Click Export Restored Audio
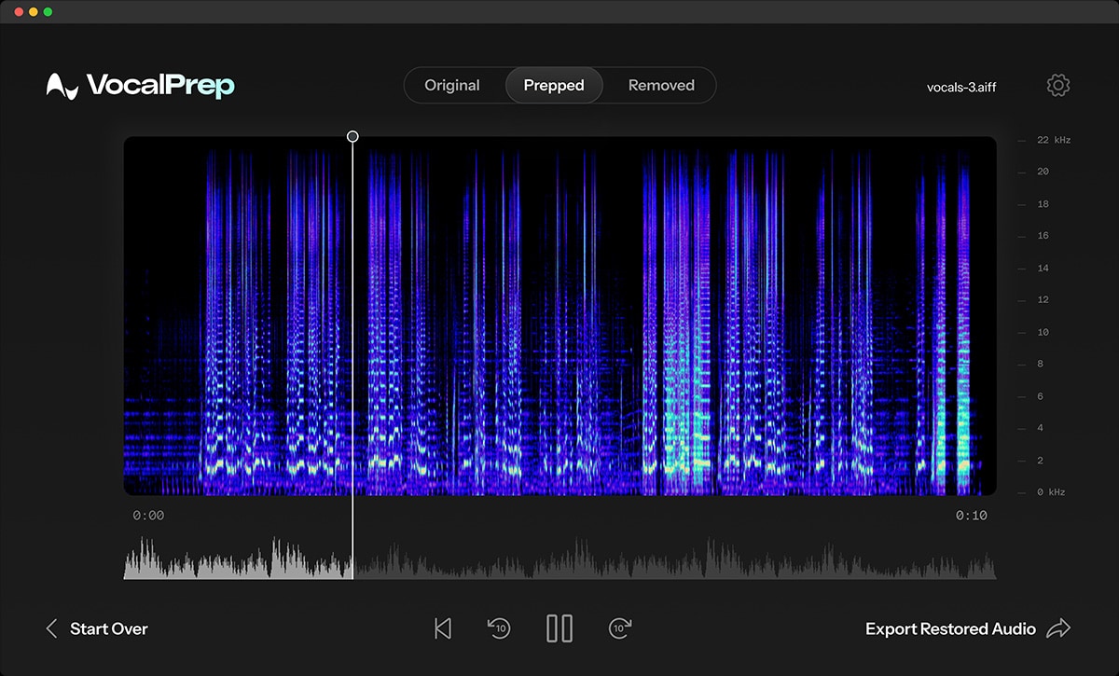 (x=949, y=628)
